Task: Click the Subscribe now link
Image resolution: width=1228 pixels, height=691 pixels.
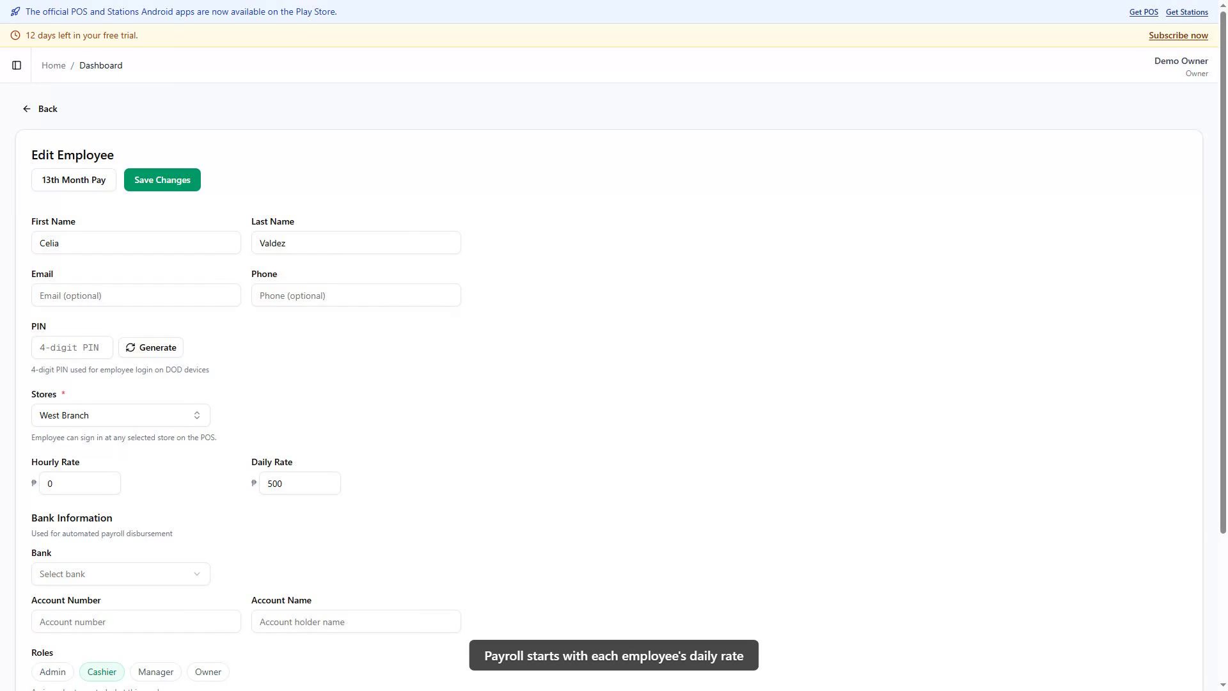Action: pyautogui.click(x=1178, y=35)
